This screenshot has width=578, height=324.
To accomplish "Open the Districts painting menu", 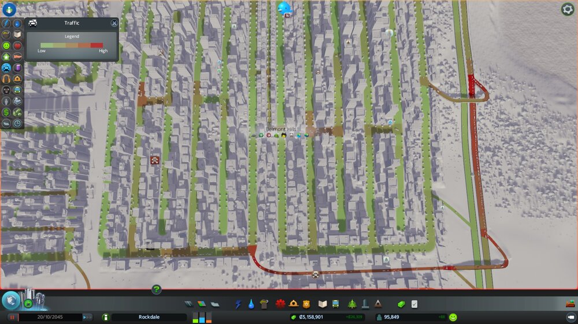I will coord(215,304).
